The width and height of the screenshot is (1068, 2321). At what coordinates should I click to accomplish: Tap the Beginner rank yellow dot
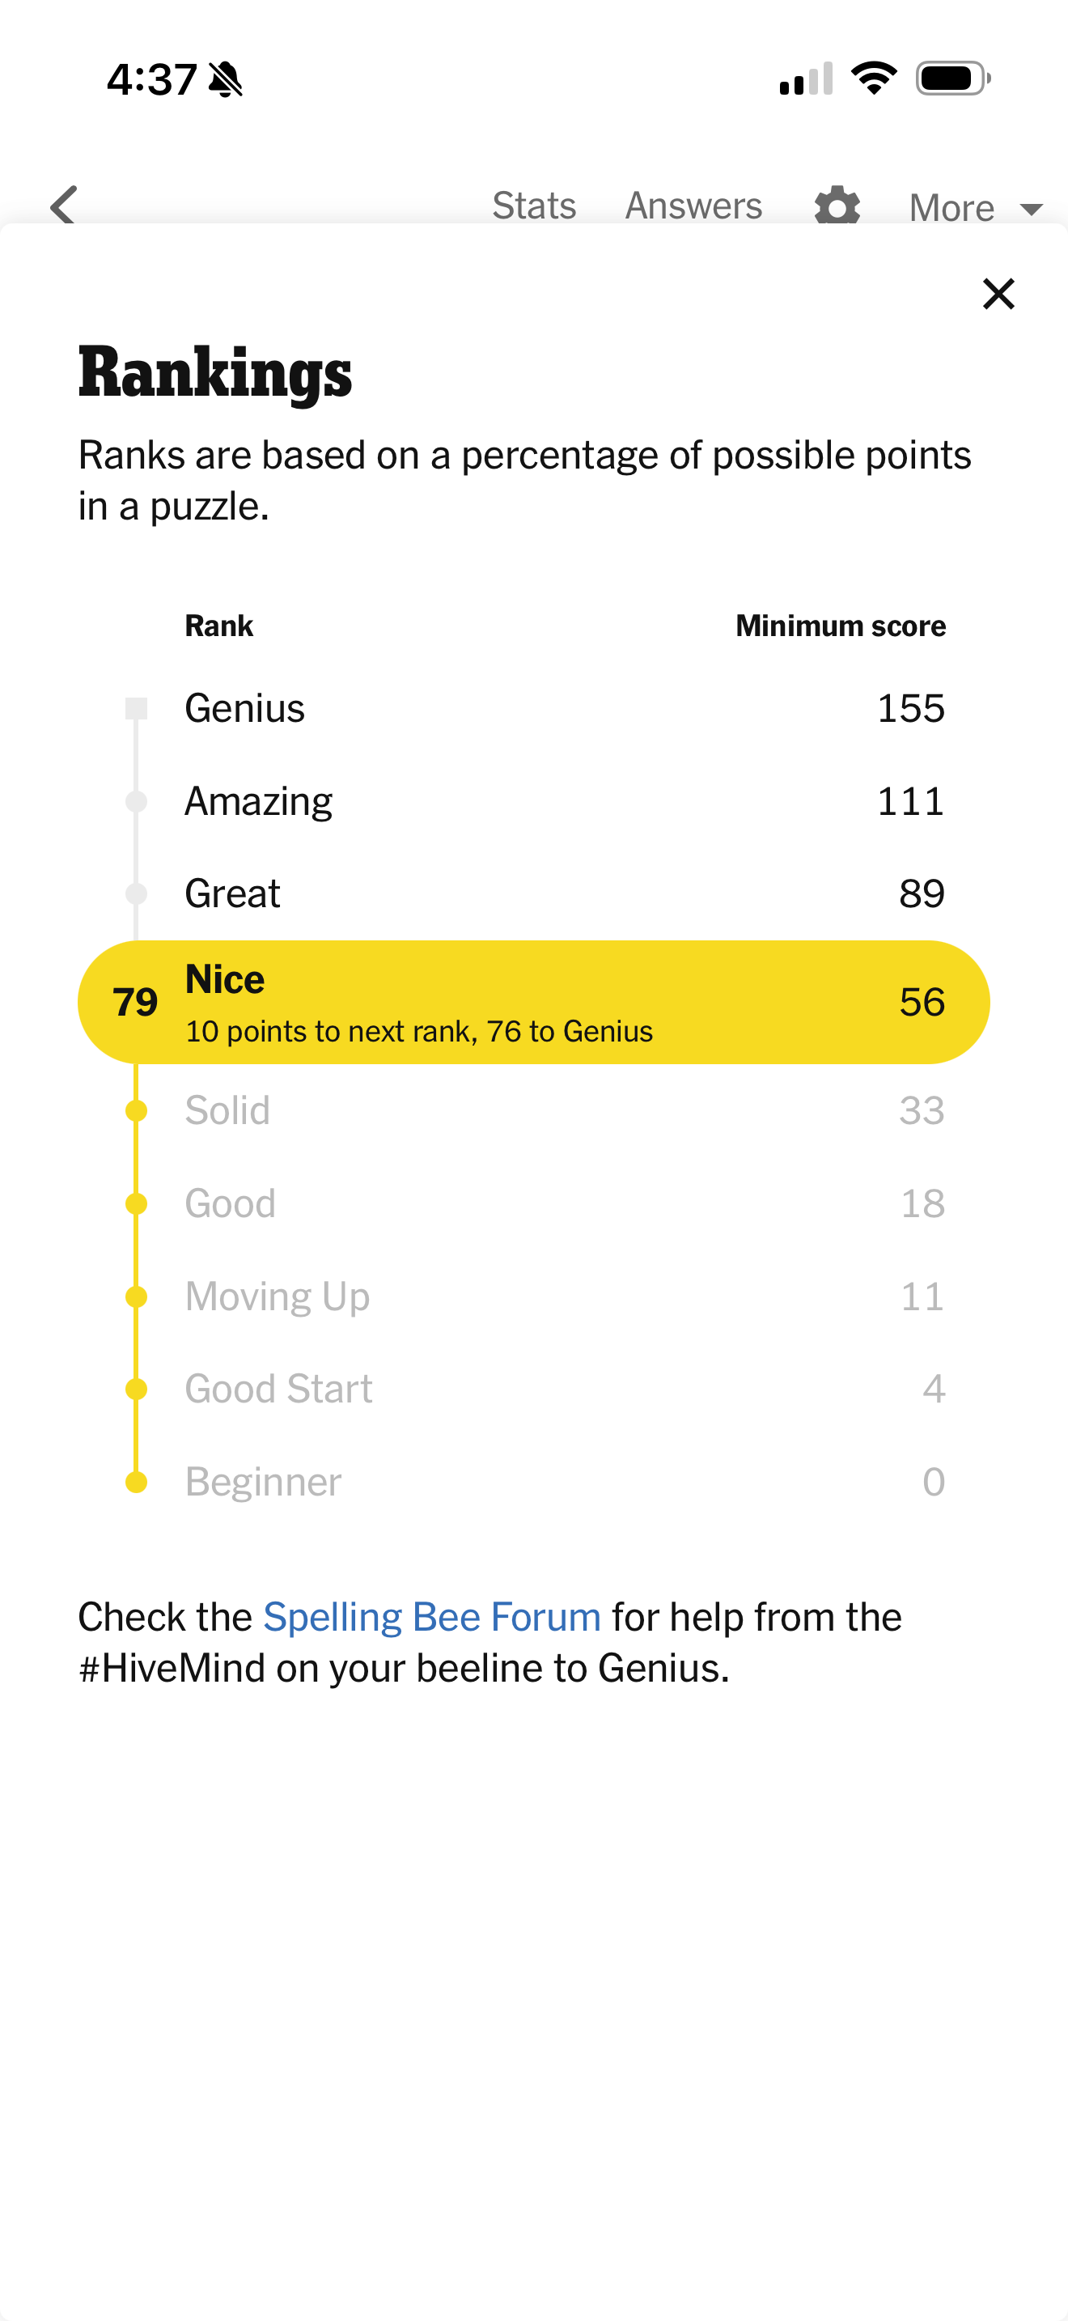click(136, 1482)
